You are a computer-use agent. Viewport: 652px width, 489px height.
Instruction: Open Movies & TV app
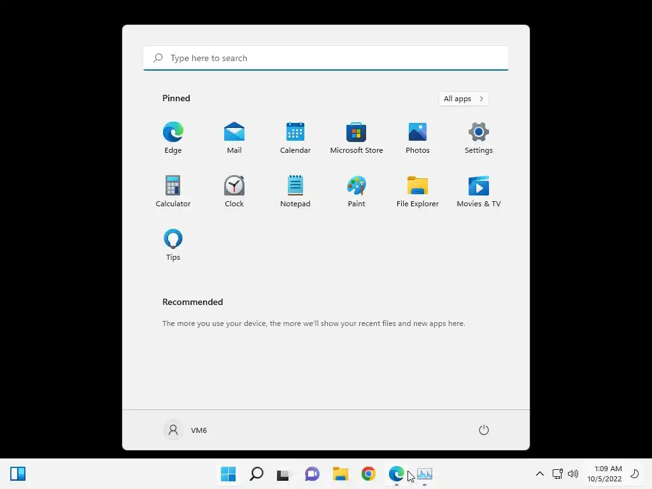tap(479, 191)
